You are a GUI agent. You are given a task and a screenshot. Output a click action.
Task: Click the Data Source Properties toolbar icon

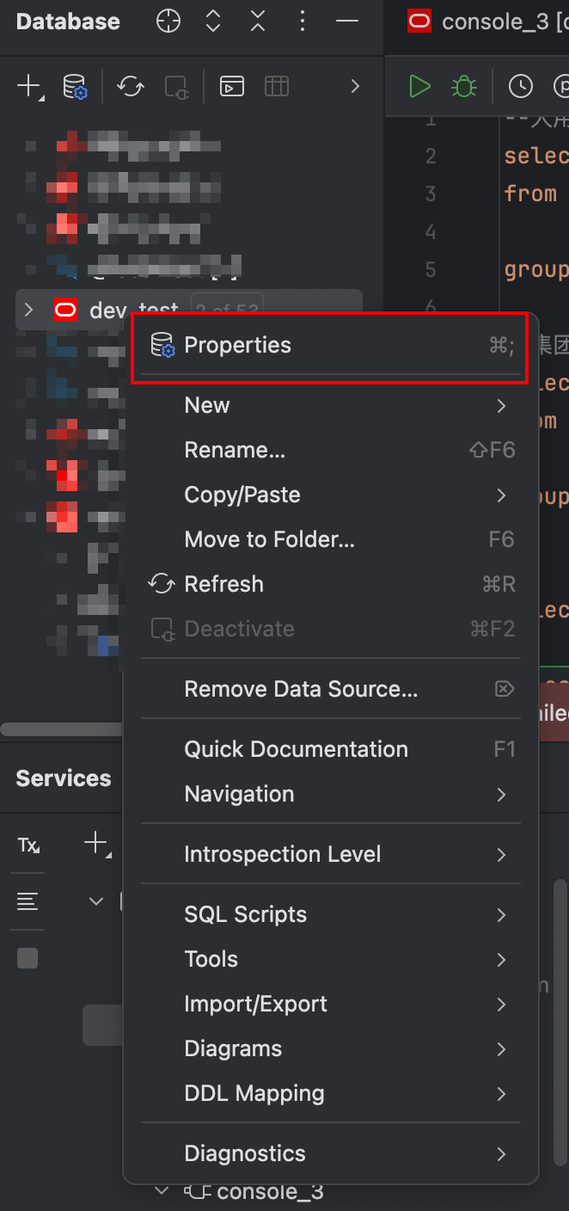point(76,86)
